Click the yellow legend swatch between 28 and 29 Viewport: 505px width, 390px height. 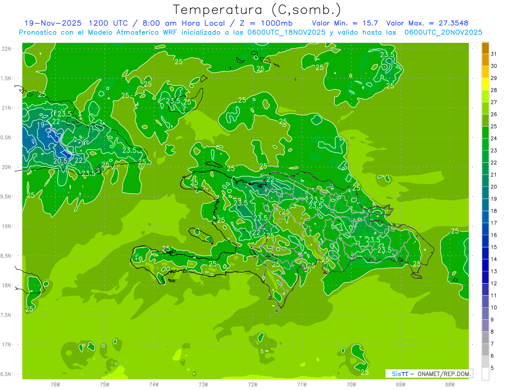point(485,84)
